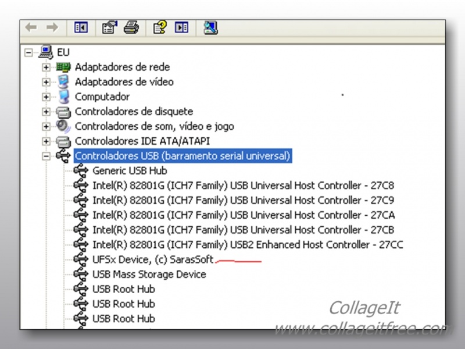Click the video adapter monitor icon
This screenshot has width=465, height=349.
63,81
